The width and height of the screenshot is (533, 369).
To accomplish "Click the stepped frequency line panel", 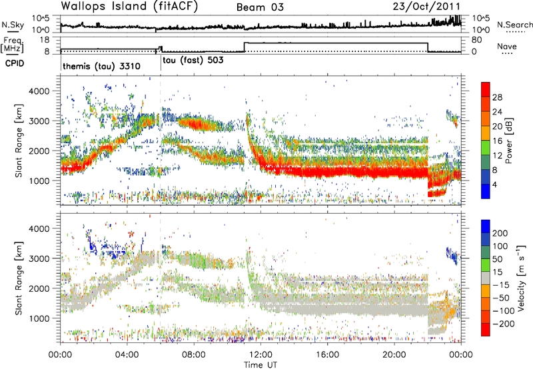I will pos(261,45).
